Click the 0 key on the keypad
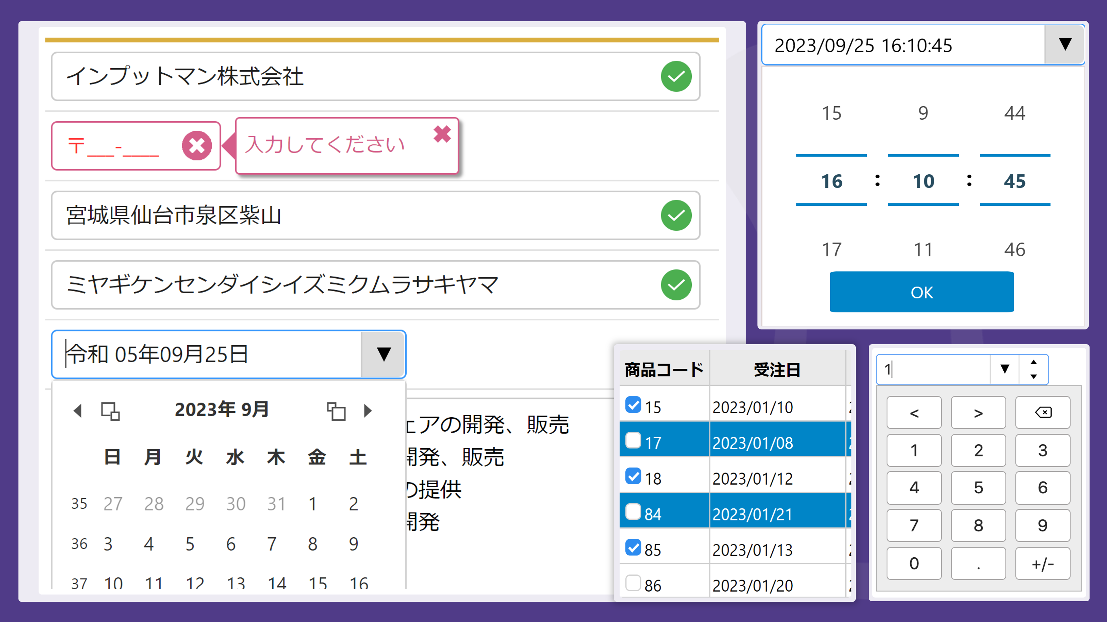Viewport: 1107px width, 622px height. [x=914, y=564]
